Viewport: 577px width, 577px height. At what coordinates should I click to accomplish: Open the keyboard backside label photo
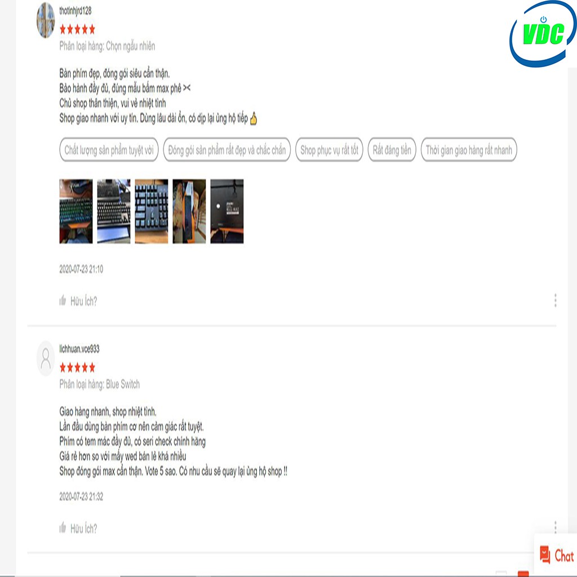(x=227, y=211)
